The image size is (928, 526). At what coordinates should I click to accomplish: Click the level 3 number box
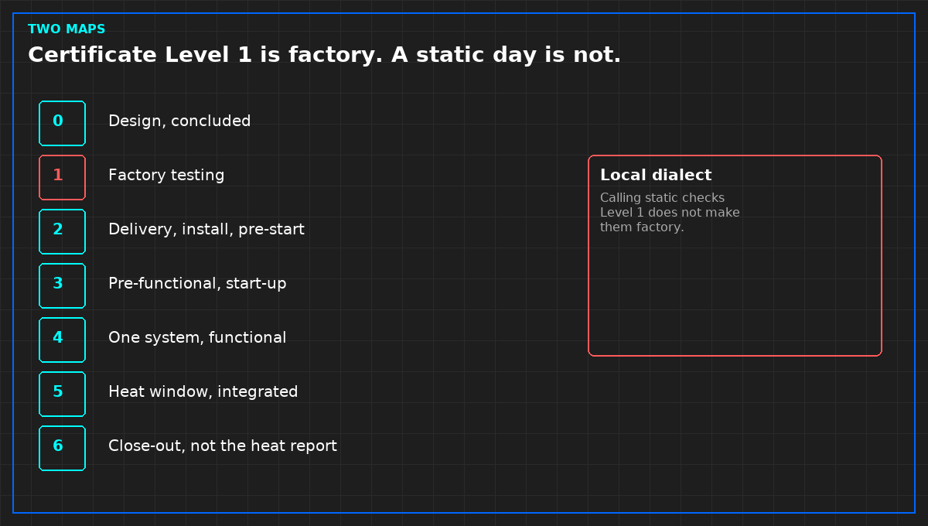click(62, 285)
